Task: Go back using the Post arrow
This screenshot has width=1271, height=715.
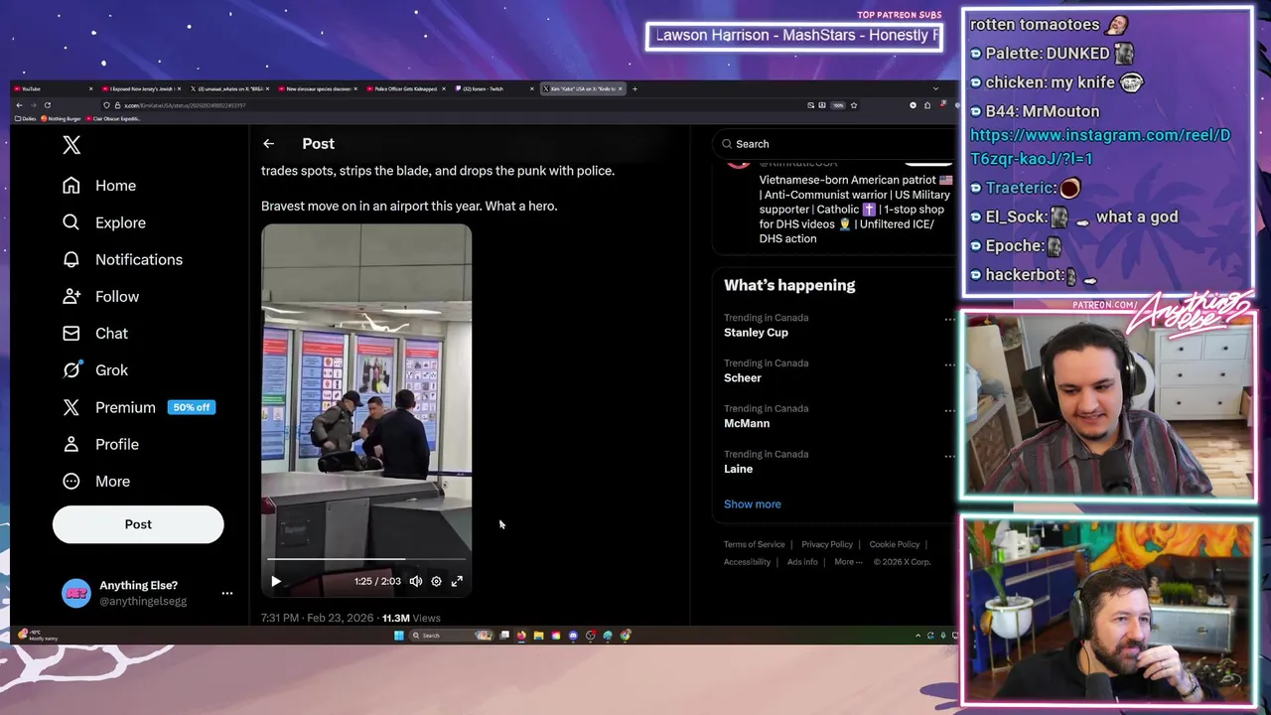Action: pyautogui.click(x=268, y=144)
